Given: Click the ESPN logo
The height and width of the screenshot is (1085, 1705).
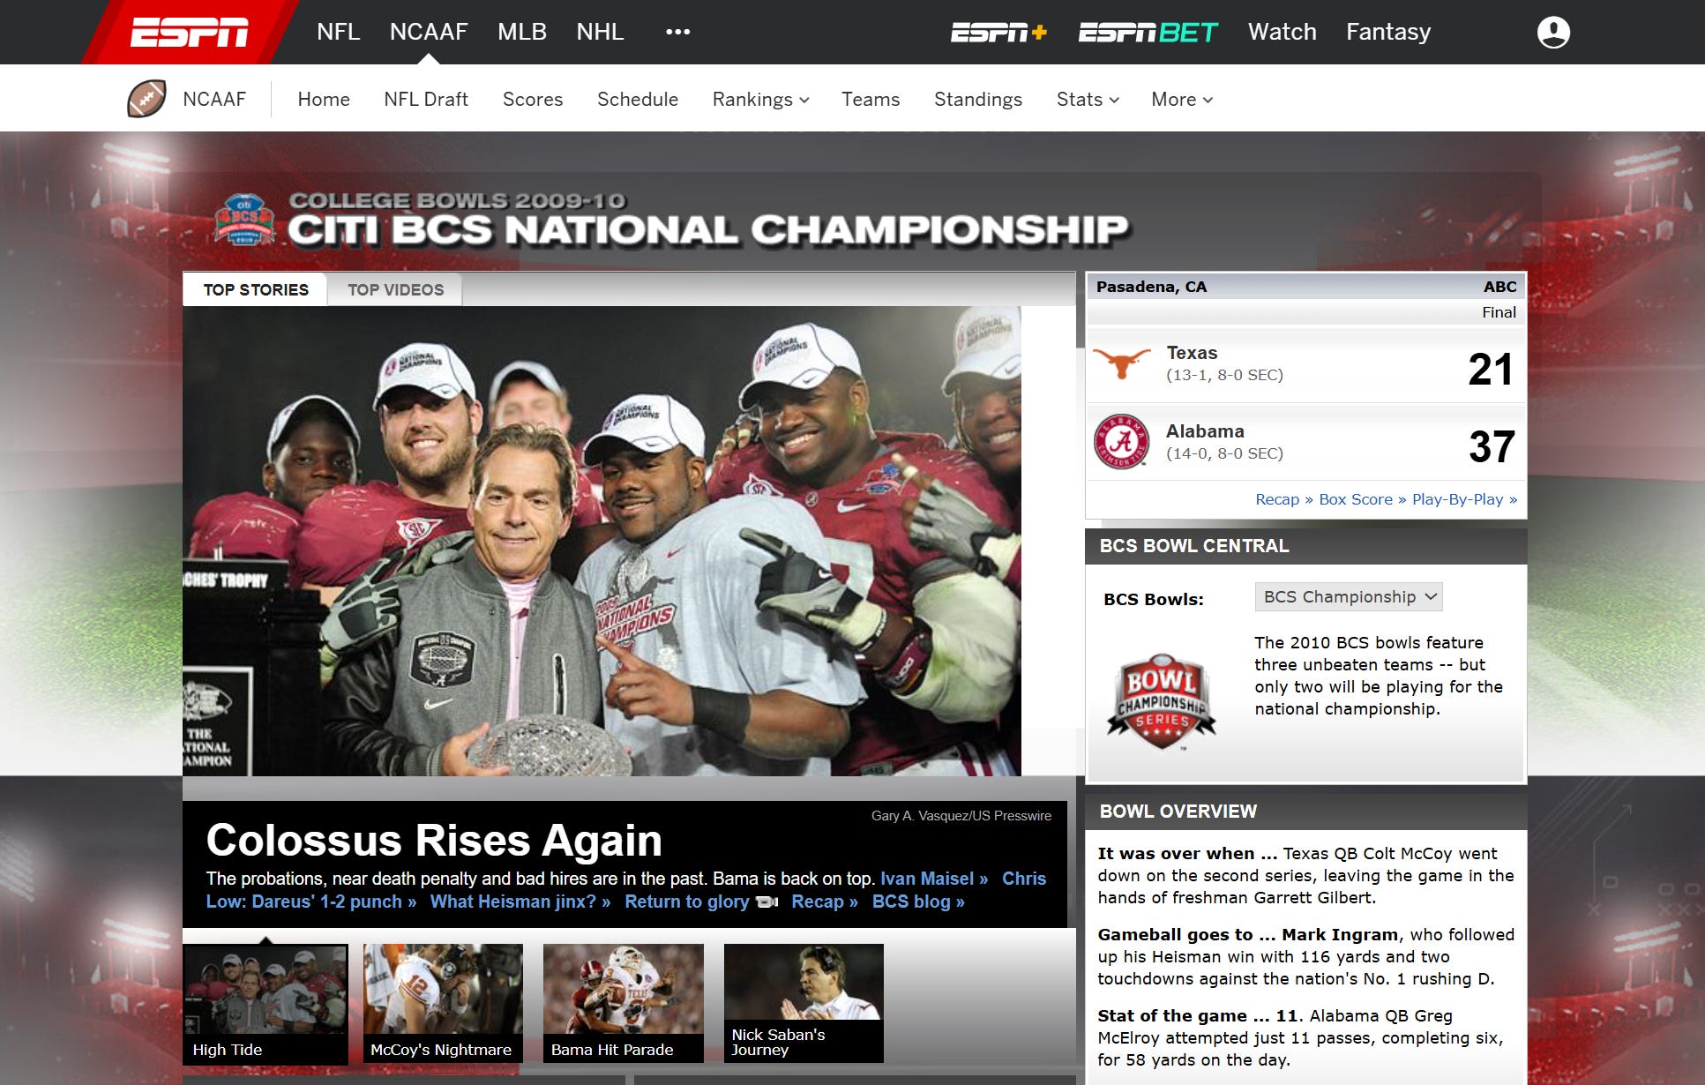Looking at the screenshot, I should [x=189, y=33].
